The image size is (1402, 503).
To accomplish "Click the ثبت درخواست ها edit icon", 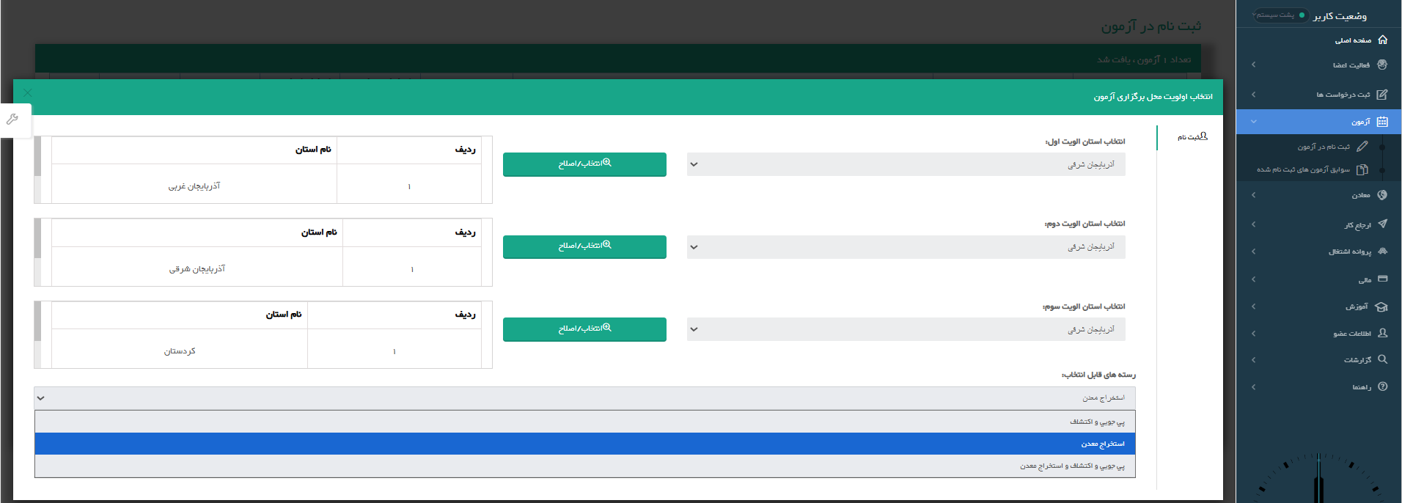I will 1382,95.
